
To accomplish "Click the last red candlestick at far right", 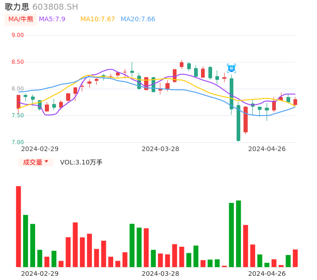I will pyautogui.click(x=295, y=102).
